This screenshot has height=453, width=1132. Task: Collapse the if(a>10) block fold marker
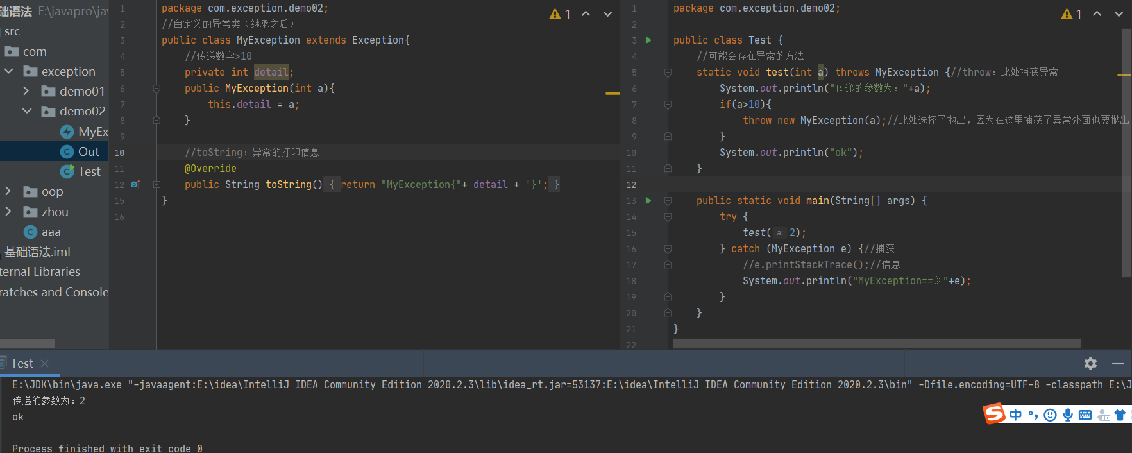[668, 105]
